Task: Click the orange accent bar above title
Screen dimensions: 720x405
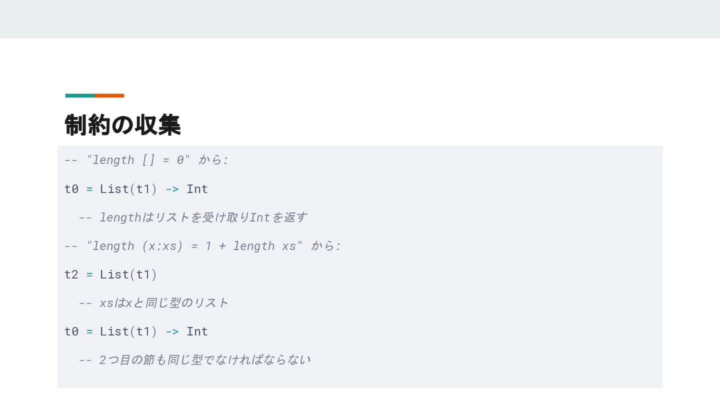Action: click(x=109, y=95)
